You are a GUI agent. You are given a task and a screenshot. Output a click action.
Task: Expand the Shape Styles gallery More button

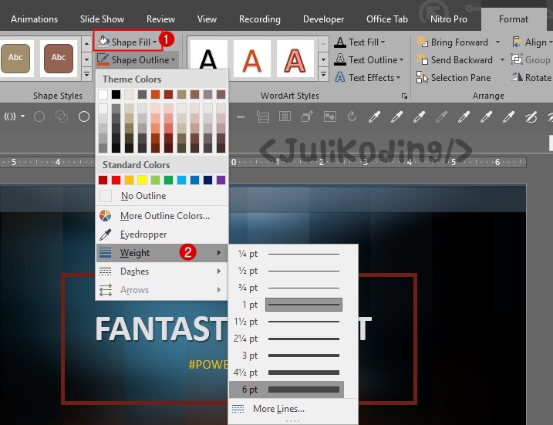click(x=86, y=74)
